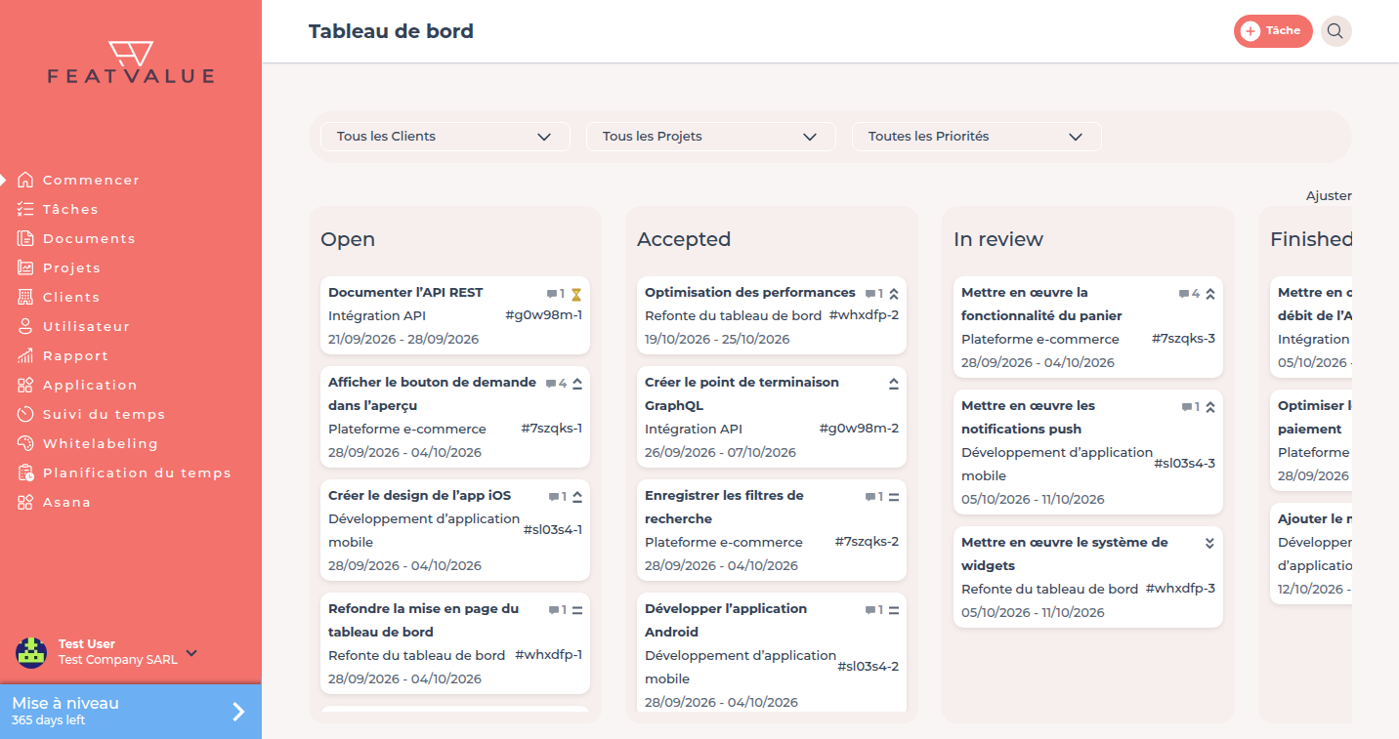The image size is (1399, 739).
Task: Click the FeatValue logo
Action: [130, 62]
